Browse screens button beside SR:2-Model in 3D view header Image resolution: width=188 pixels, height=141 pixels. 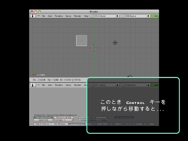tap(92, 16)
